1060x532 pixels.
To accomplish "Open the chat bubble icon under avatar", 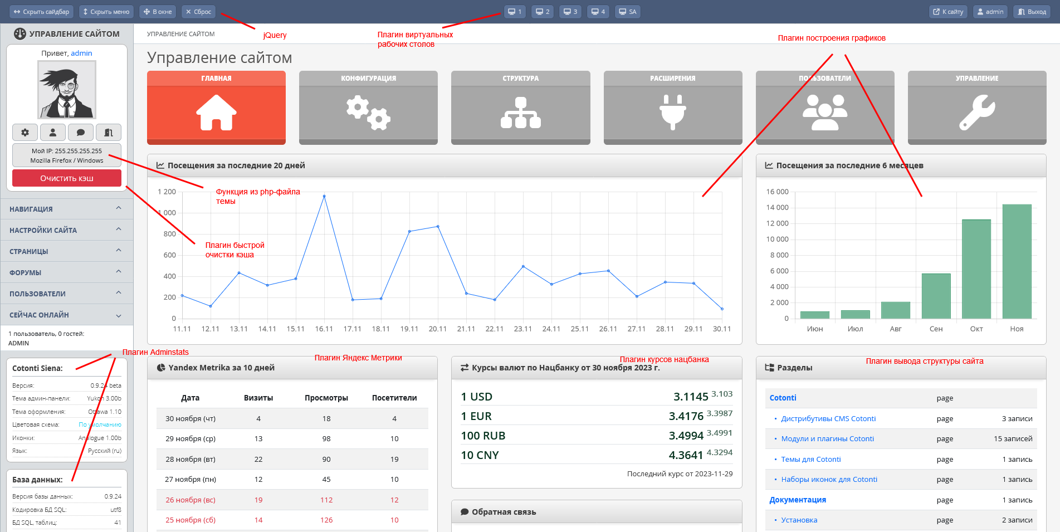I will (x=81, y=133).
